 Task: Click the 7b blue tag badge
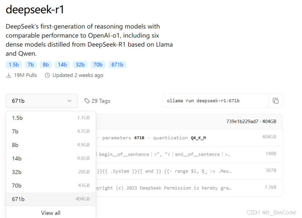click(x=31, y=64)
